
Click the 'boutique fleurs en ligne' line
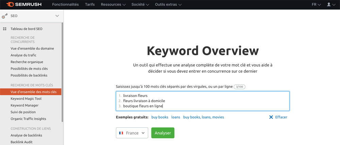[x=143, y=106]
